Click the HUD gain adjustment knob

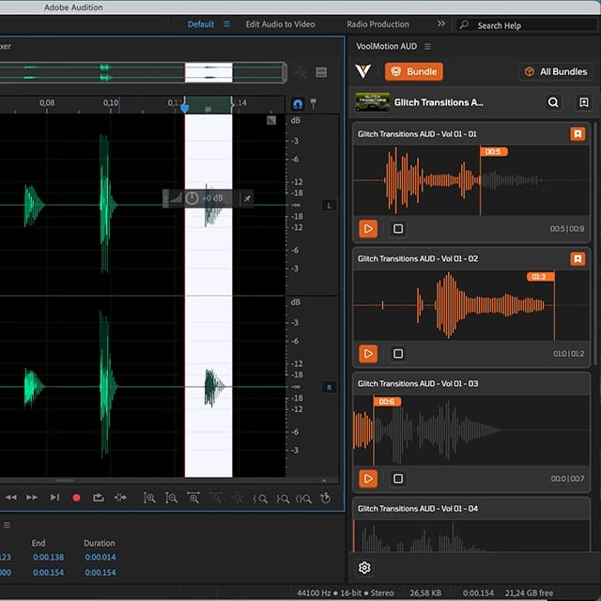[192, 198]
